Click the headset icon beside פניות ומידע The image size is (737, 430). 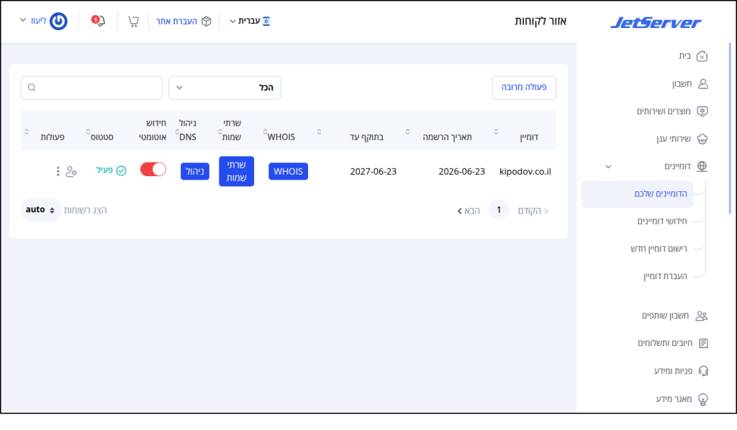pyautogui.click(x=703, y=371)
